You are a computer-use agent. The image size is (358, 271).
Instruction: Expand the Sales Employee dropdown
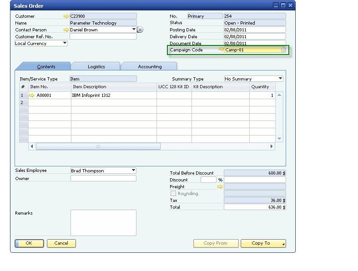click(x=133, y=171)
